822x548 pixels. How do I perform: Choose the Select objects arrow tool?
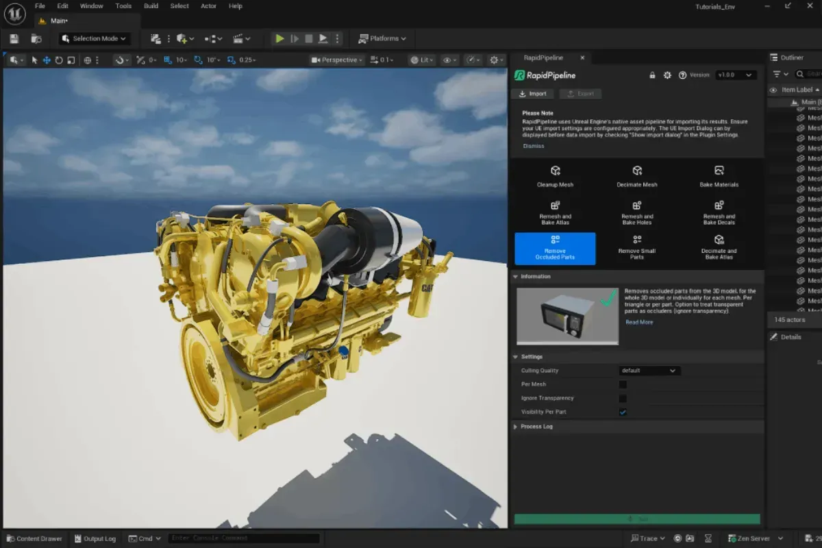(x=35, y=60)
